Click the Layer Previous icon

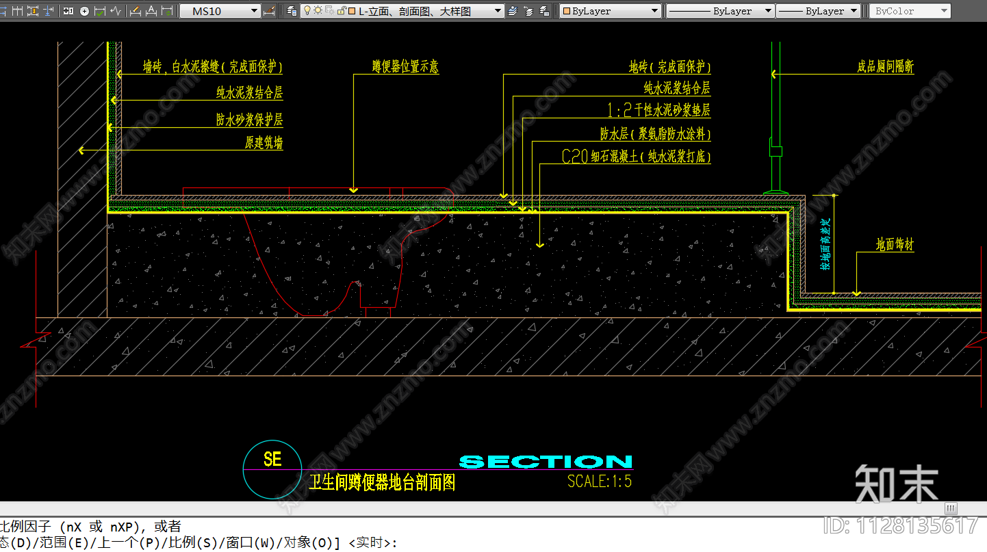[x=528, y=11]
